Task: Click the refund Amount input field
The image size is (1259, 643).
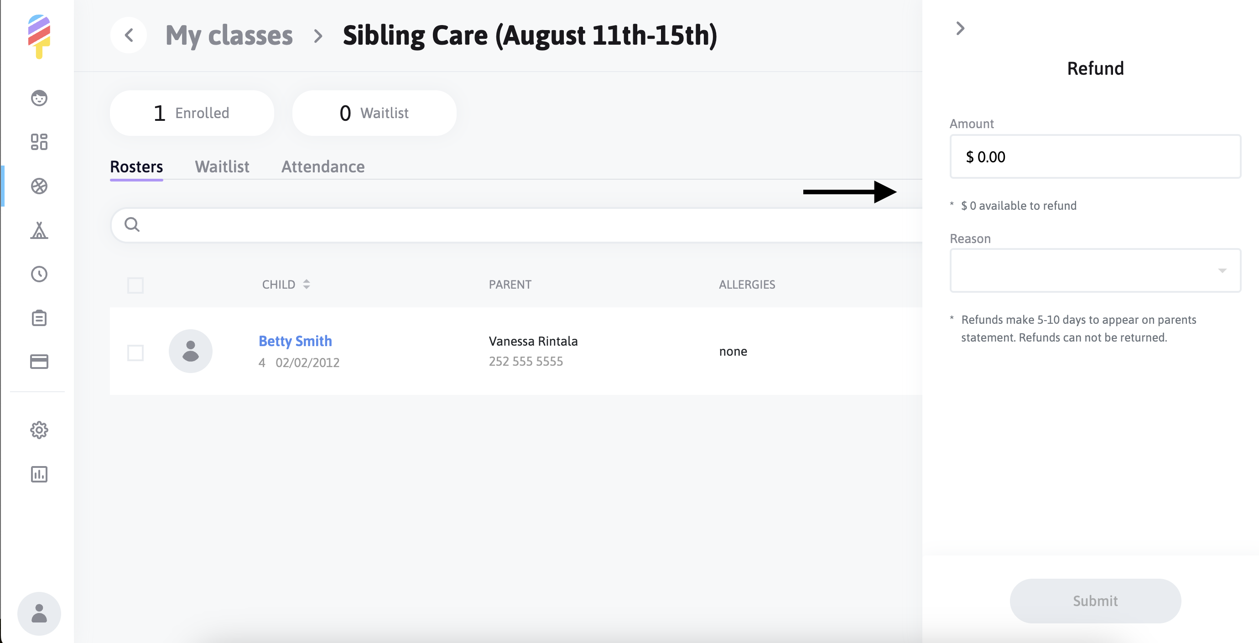Action: tap(1095, 157)
